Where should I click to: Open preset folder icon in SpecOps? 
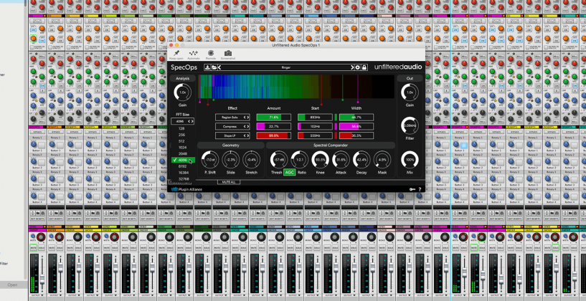point(214,67)
